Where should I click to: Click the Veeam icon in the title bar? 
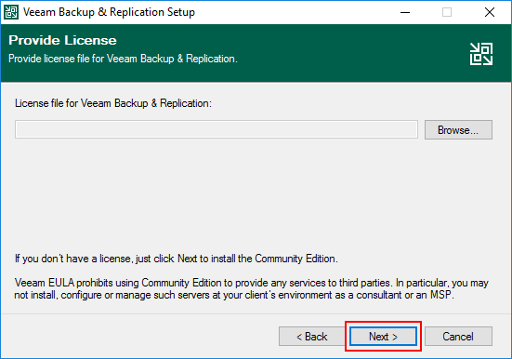(x=11, y=12)
